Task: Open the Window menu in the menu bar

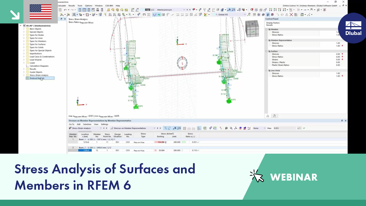Action: click(x=99, y=5)
